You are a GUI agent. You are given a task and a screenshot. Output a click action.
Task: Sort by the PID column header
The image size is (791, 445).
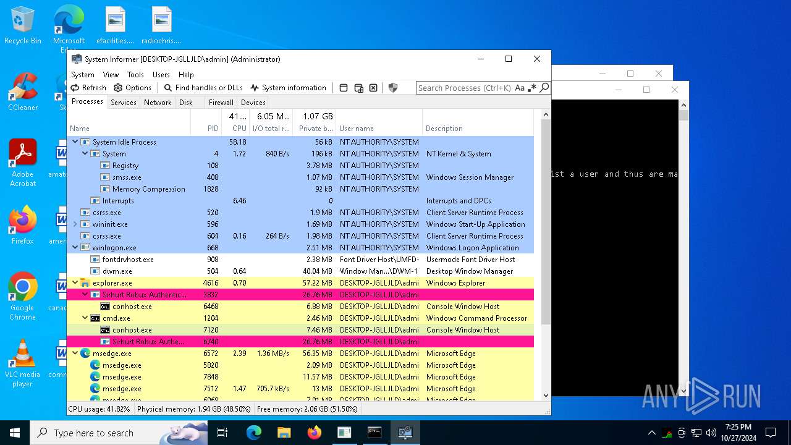pyautogui.click(x=206, y=129)
